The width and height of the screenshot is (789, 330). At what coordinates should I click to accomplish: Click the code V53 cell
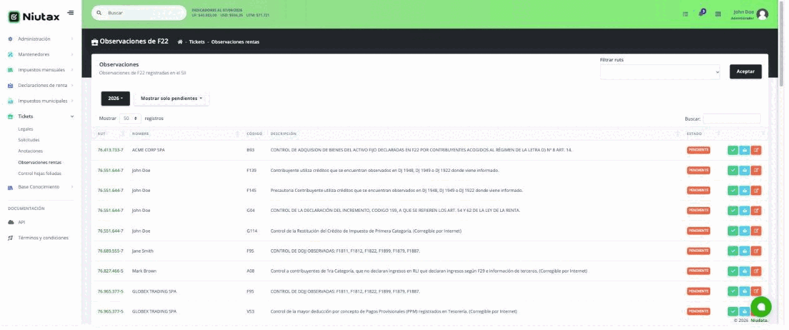(x=251, y=311)
